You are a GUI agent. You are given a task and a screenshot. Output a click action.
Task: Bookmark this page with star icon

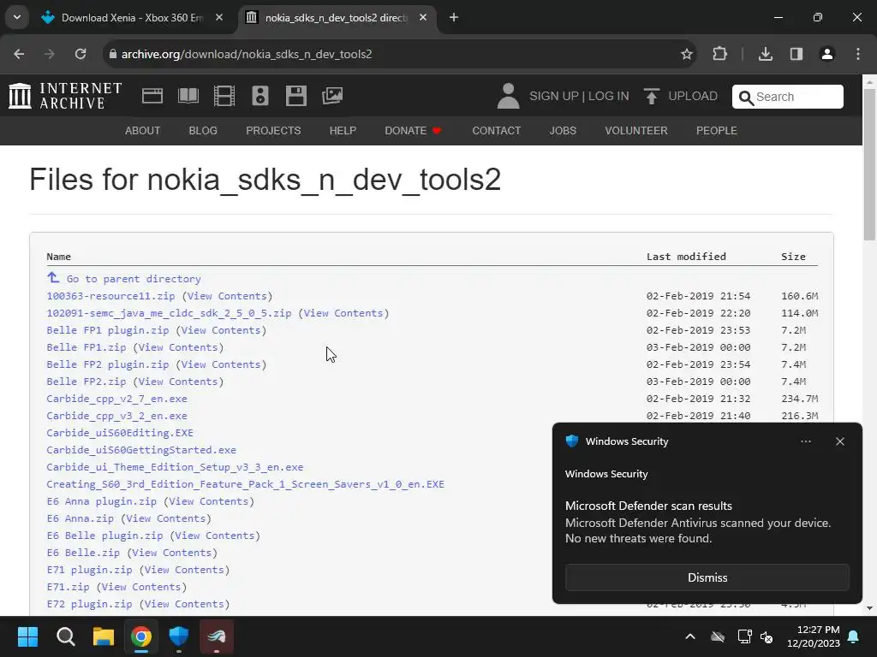click(x=686, y=54)
